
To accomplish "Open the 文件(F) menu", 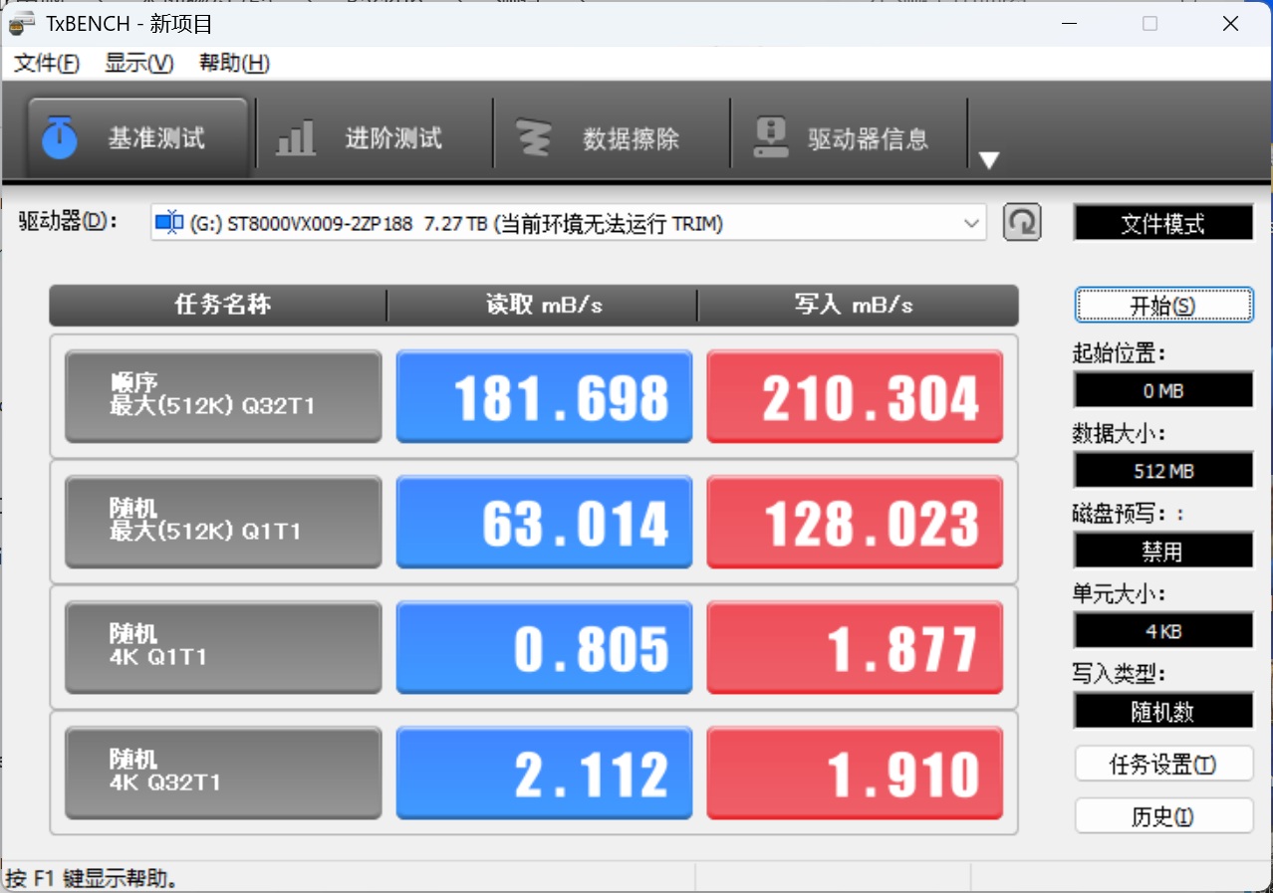I will [x=47, y=64].
